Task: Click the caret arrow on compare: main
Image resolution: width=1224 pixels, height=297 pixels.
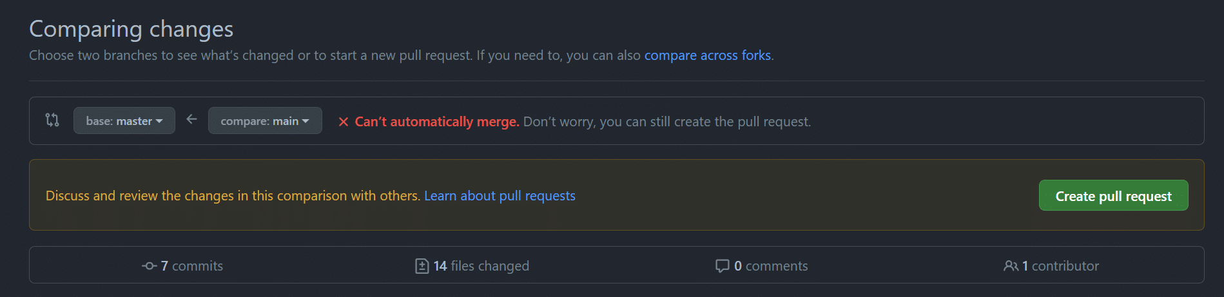Action: [x=306, y=121]
